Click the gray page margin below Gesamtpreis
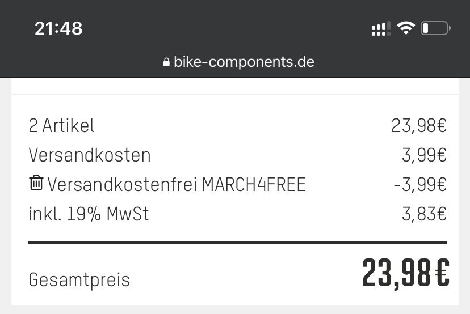The image size is (470, 314). coord(235,309)
